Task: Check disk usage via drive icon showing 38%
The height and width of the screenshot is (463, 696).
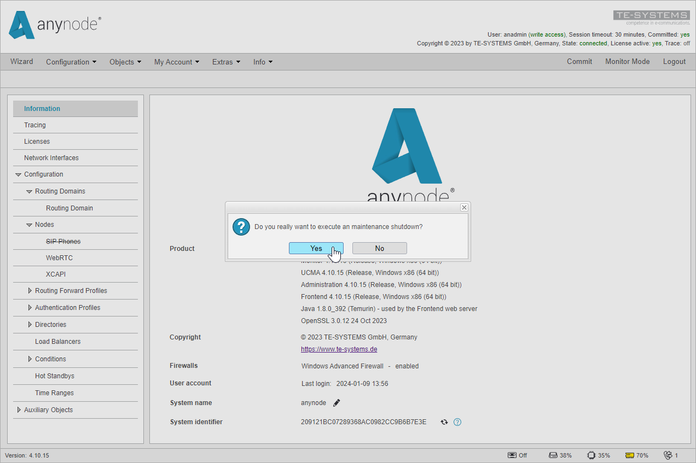Action: [552, 455]
